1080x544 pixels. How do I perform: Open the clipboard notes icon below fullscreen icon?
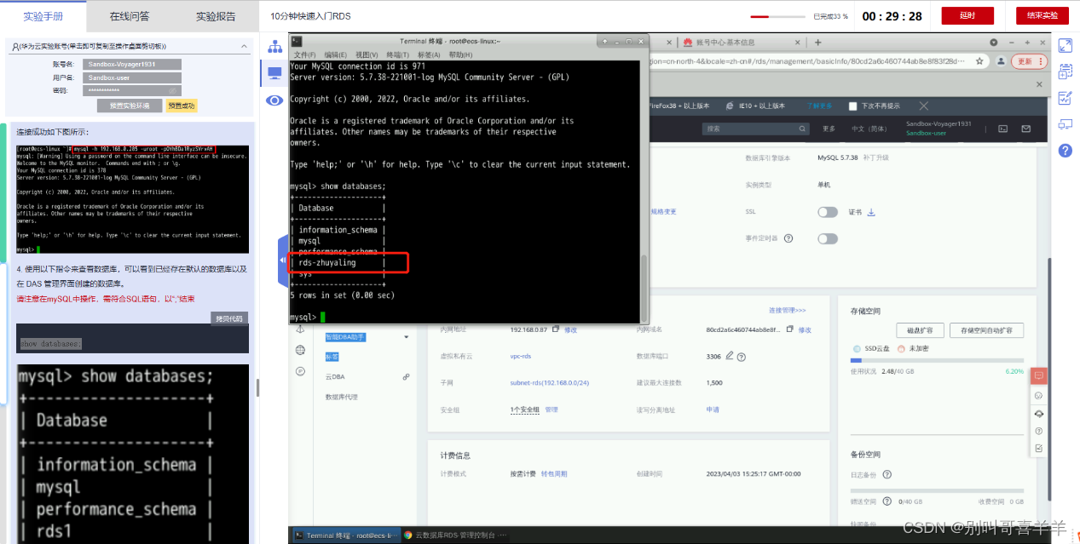pyautogui.click(x=1065, y=72)
